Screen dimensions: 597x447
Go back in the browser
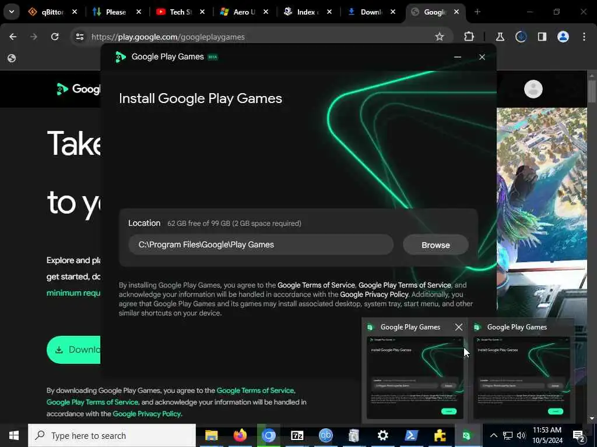click(13, 37)
